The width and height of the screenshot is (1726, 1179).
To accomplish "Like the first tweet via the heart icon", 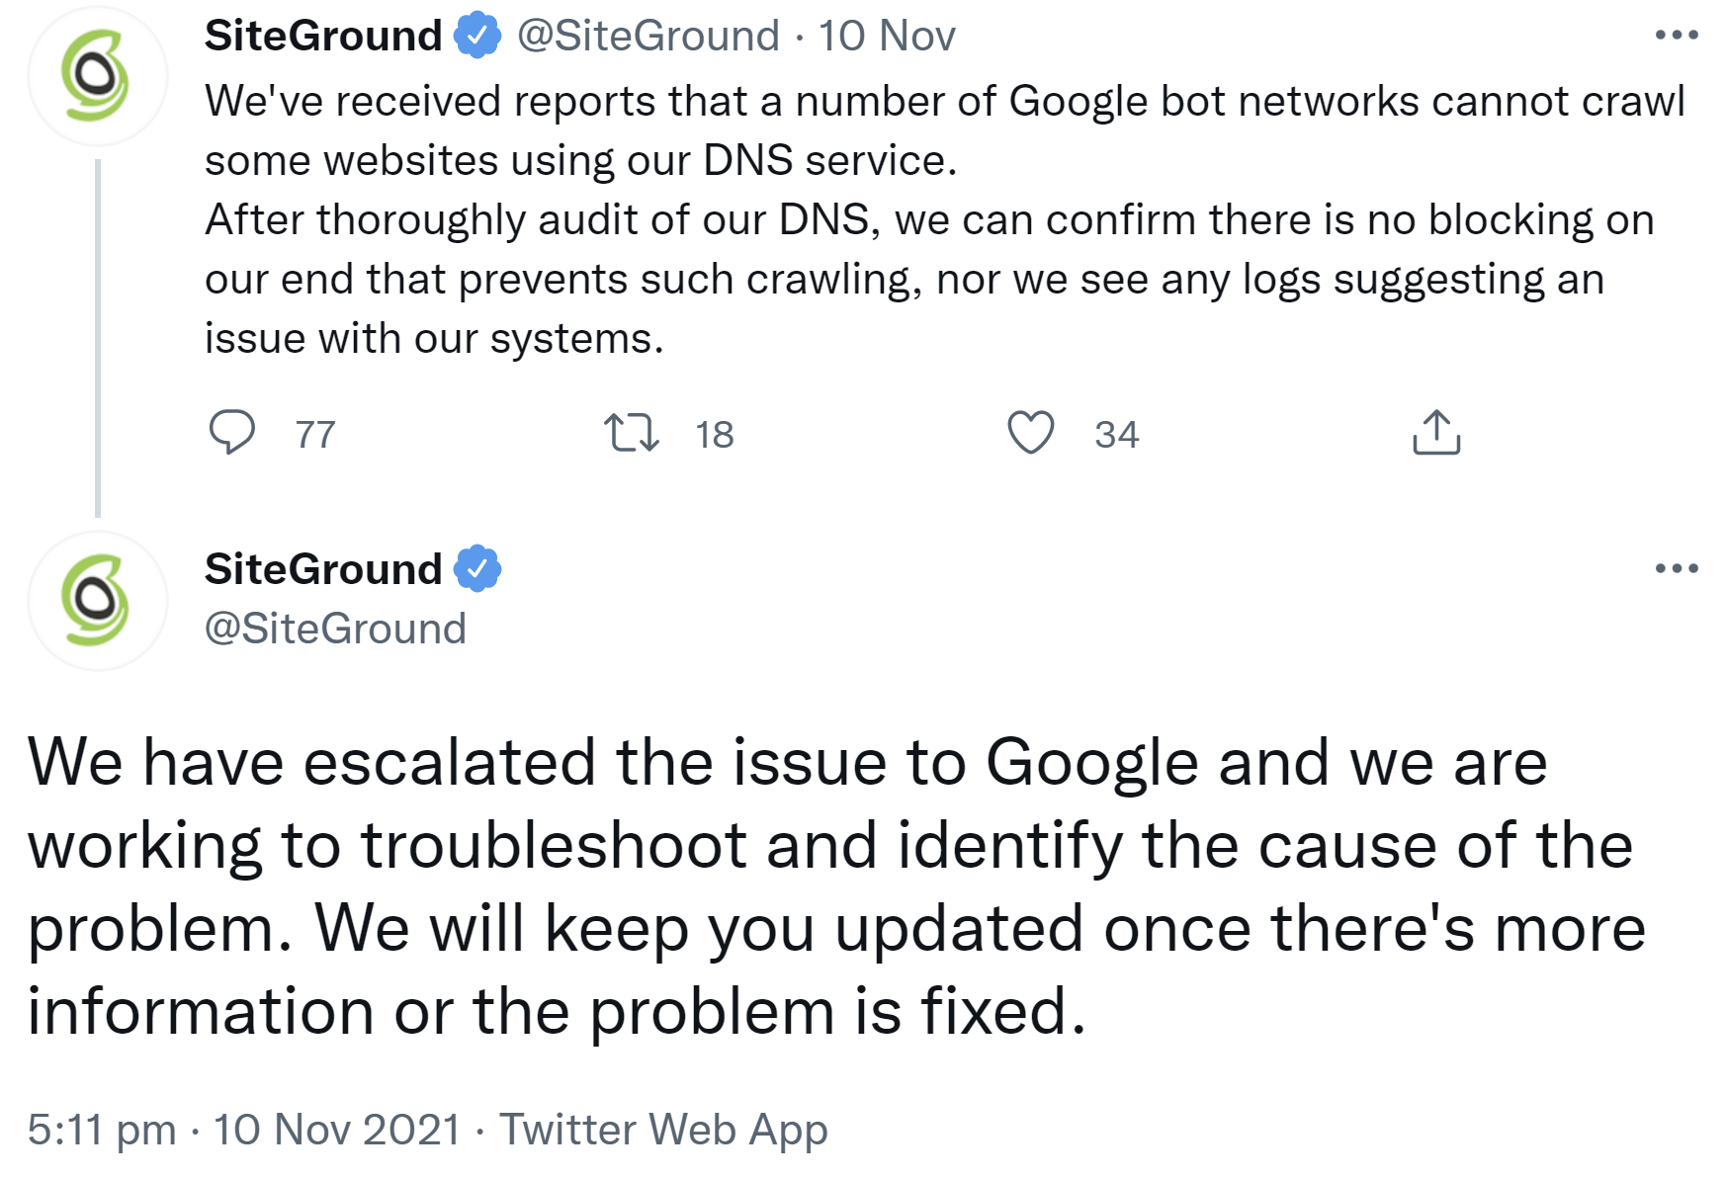I will click(1031, 431).
